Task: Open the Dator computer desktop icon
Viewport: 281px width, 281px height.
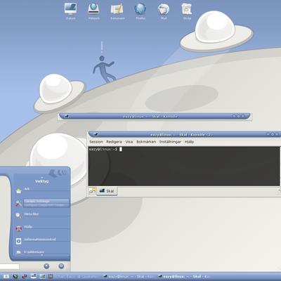Action: (70, 11)
